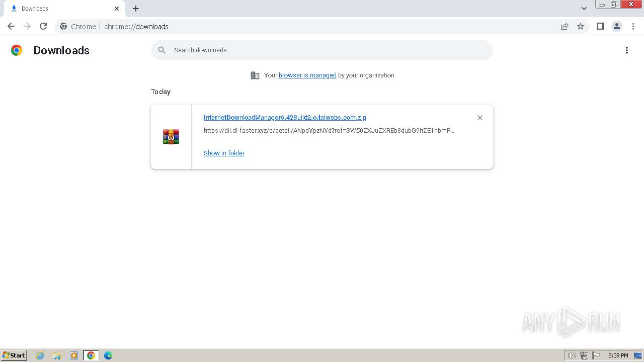Open the Downloads page more actions menu
644x362 pixels.
click(627, 50)
